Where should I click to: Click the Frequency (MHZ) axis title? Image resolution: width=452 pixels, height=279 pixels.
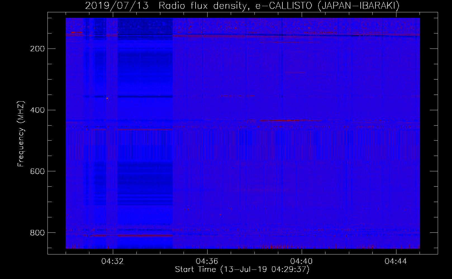pos(21,134)
